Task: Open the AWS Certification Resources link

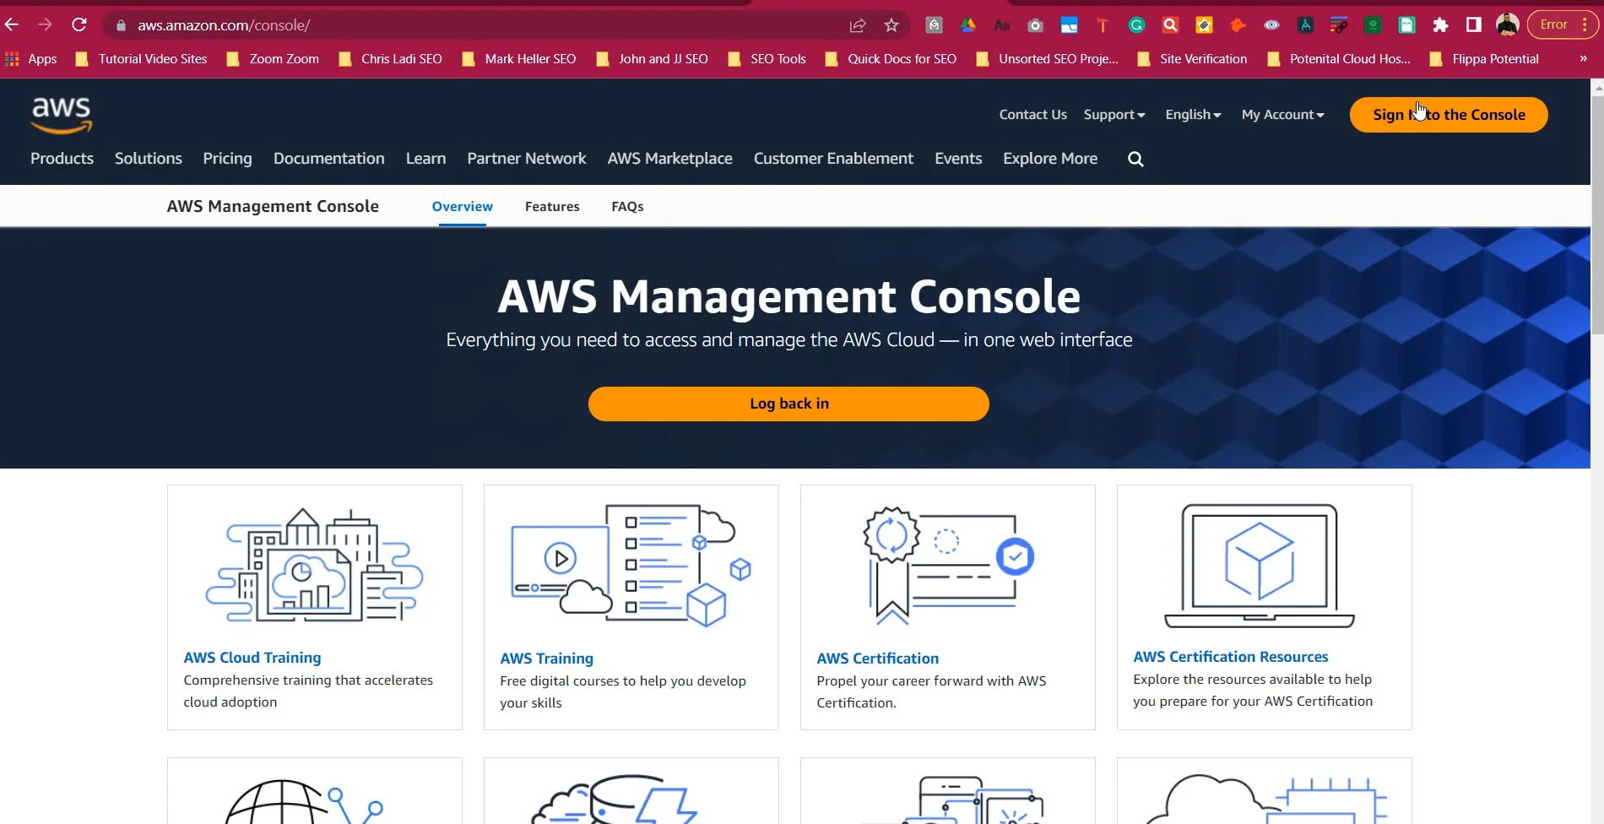Action: (1230, 657)
